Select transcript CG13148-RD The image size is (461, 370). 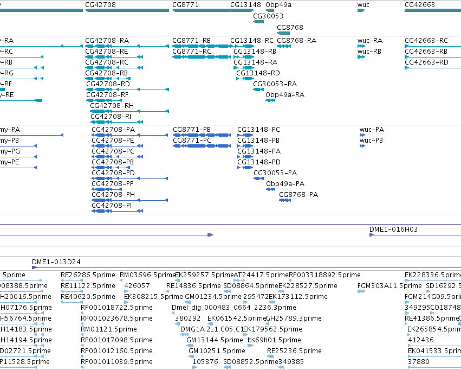258,73
